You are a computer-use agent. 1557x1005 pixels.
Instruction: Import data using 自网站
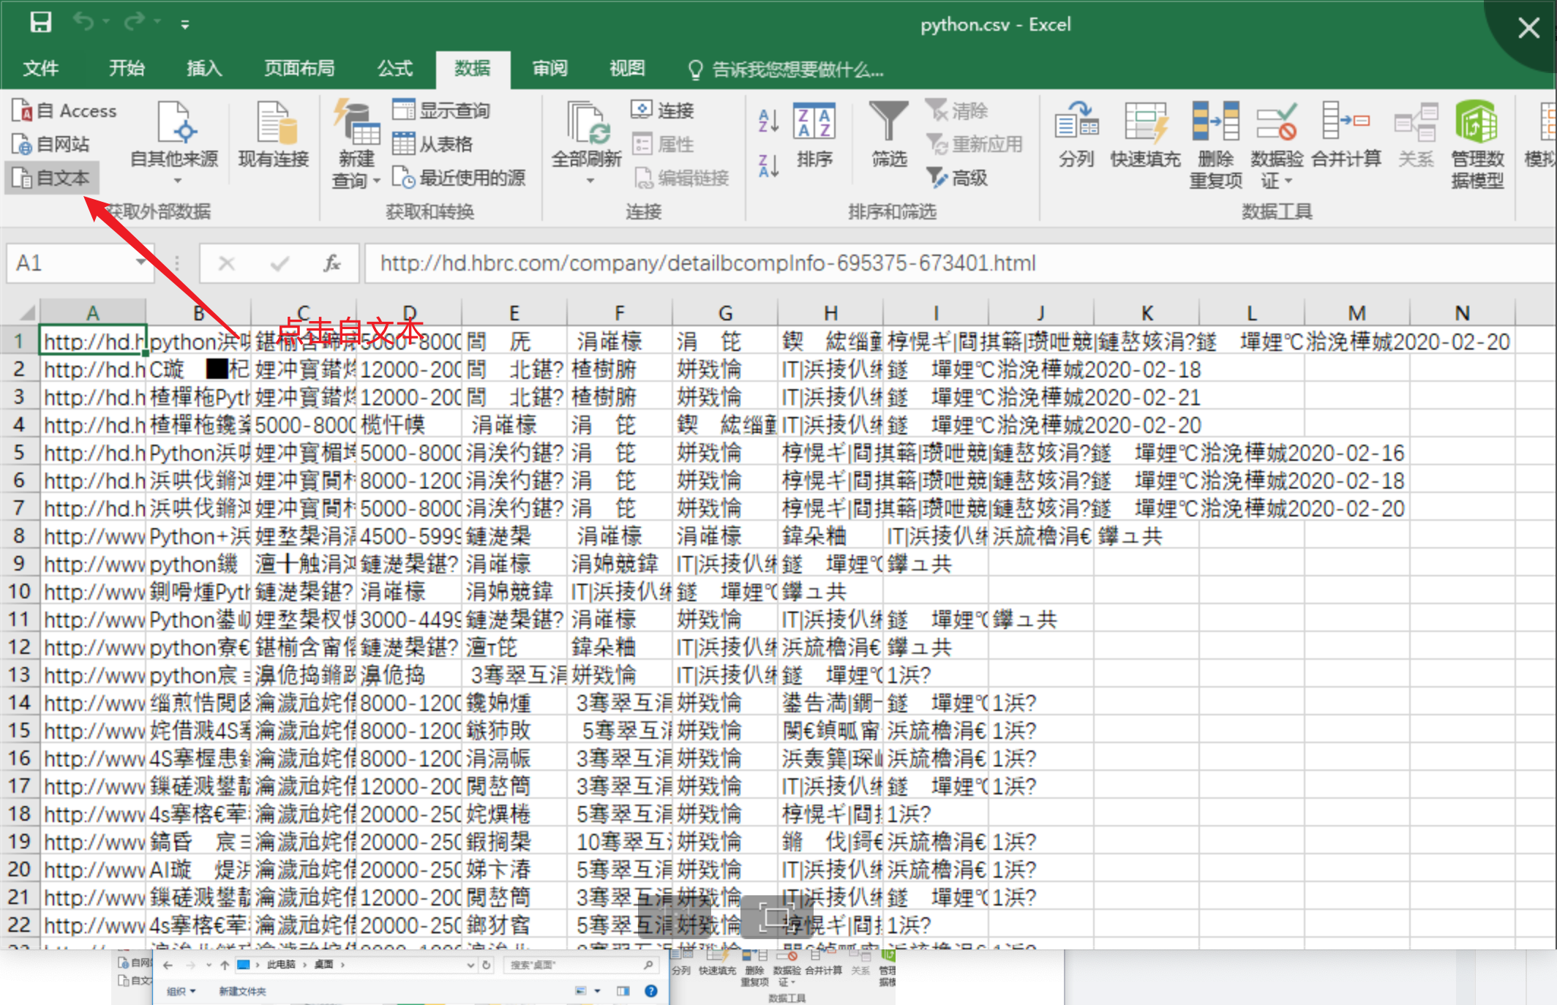tap(51, 144)
